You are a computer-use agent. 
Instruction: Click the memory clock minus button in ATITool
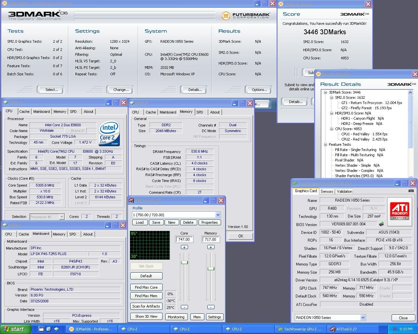tap(211, 307)
